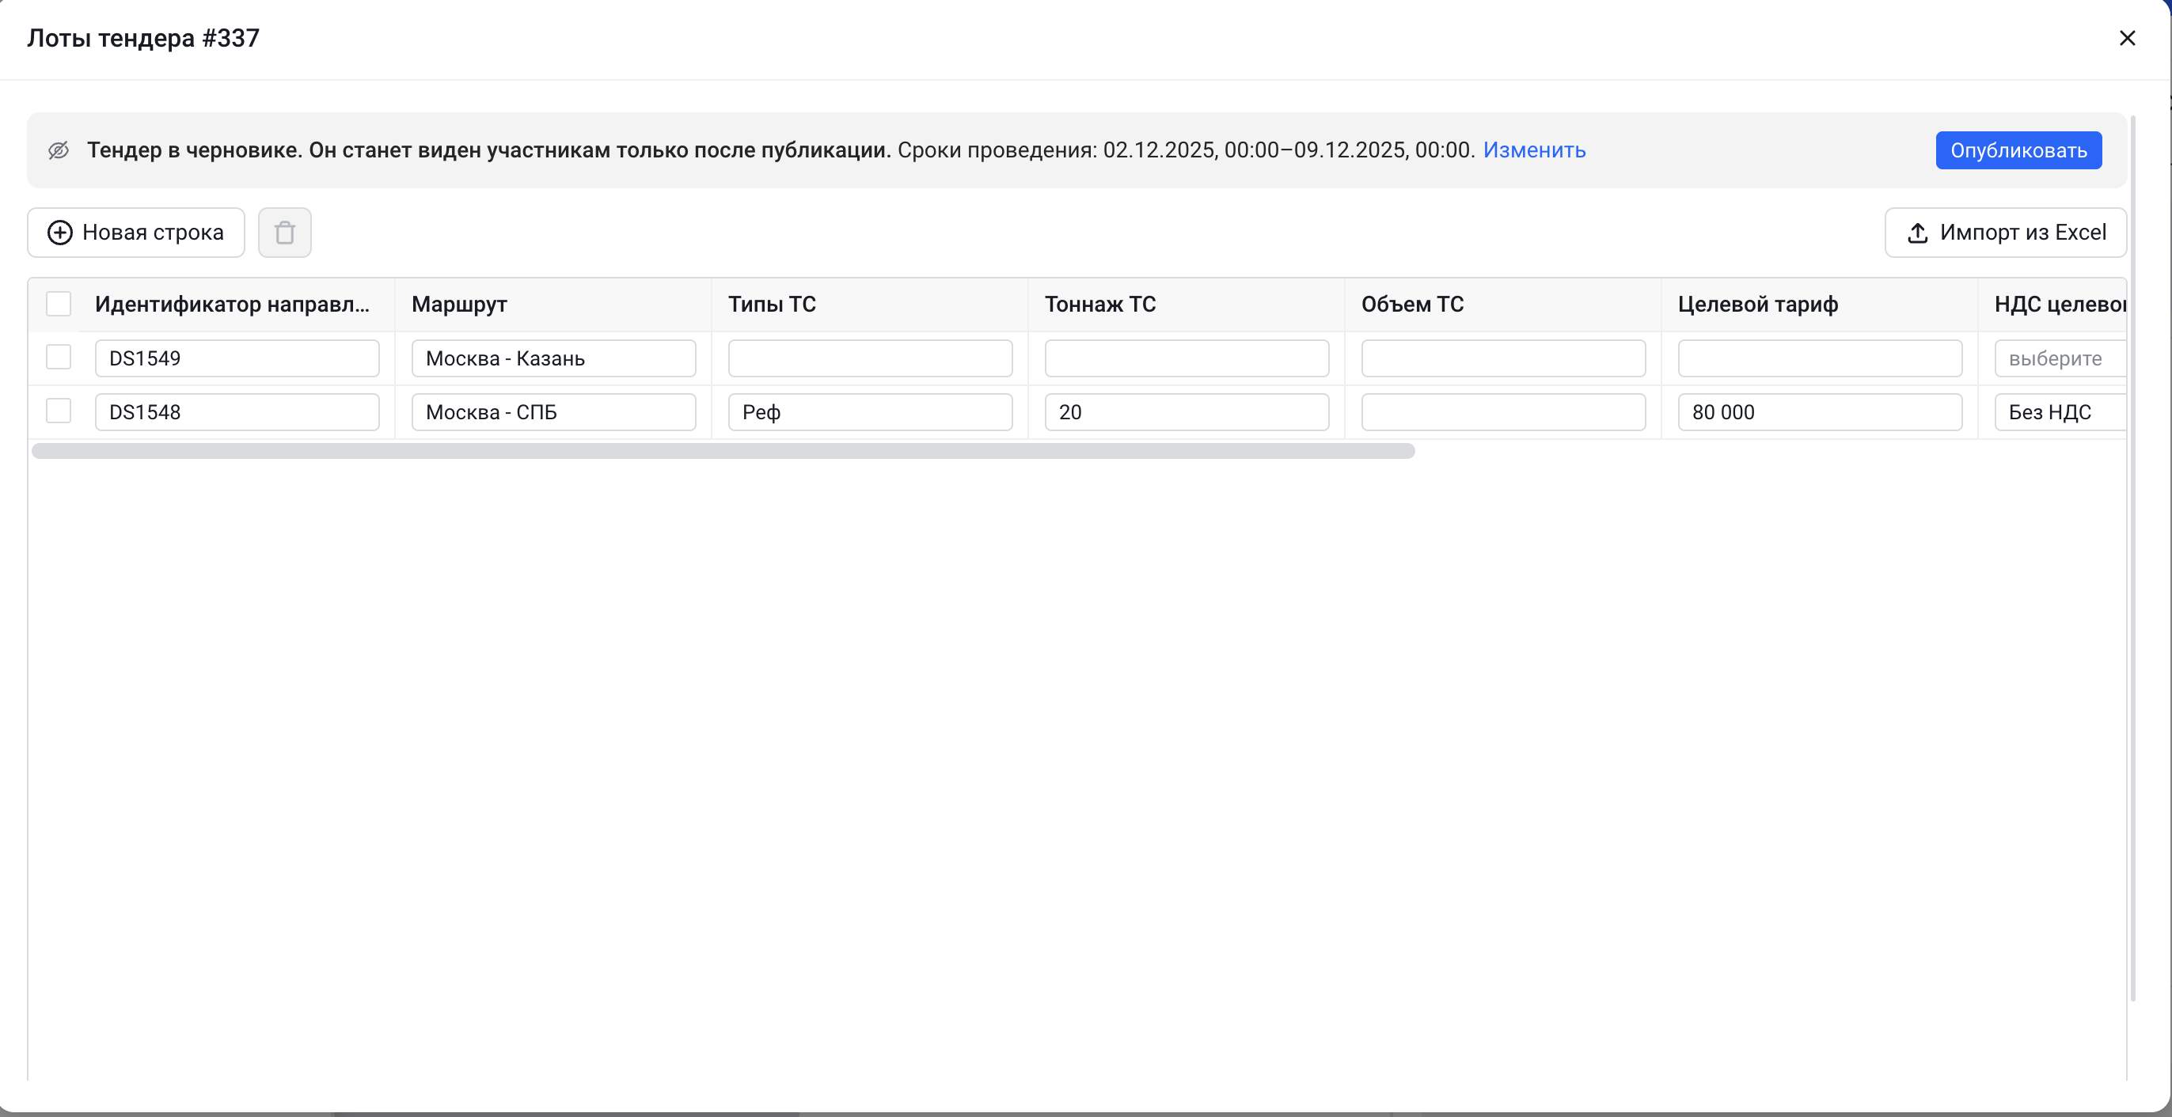Screen dimensions: 2172x1117
Task: Click the vertical scrollbar on right
Action: point(2132,556)
